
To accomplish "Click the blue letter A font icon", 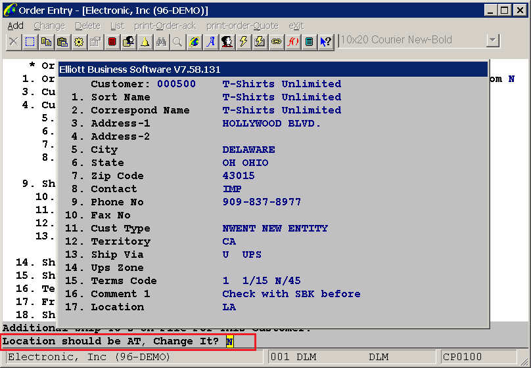I will pyautogui.click(x=211, y=42).
